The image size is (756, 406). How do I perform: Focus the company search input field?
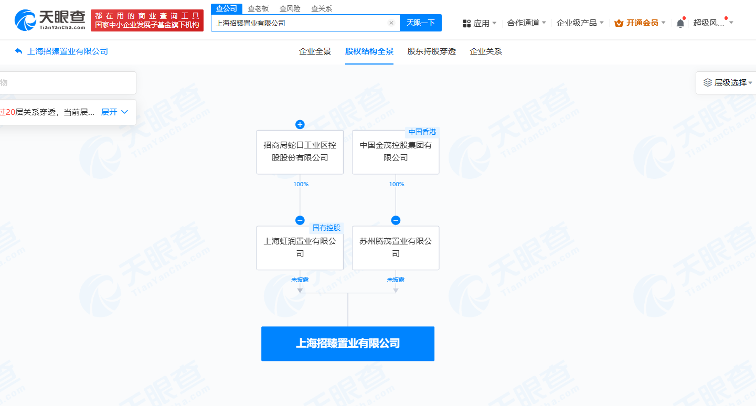coord(300,23)
